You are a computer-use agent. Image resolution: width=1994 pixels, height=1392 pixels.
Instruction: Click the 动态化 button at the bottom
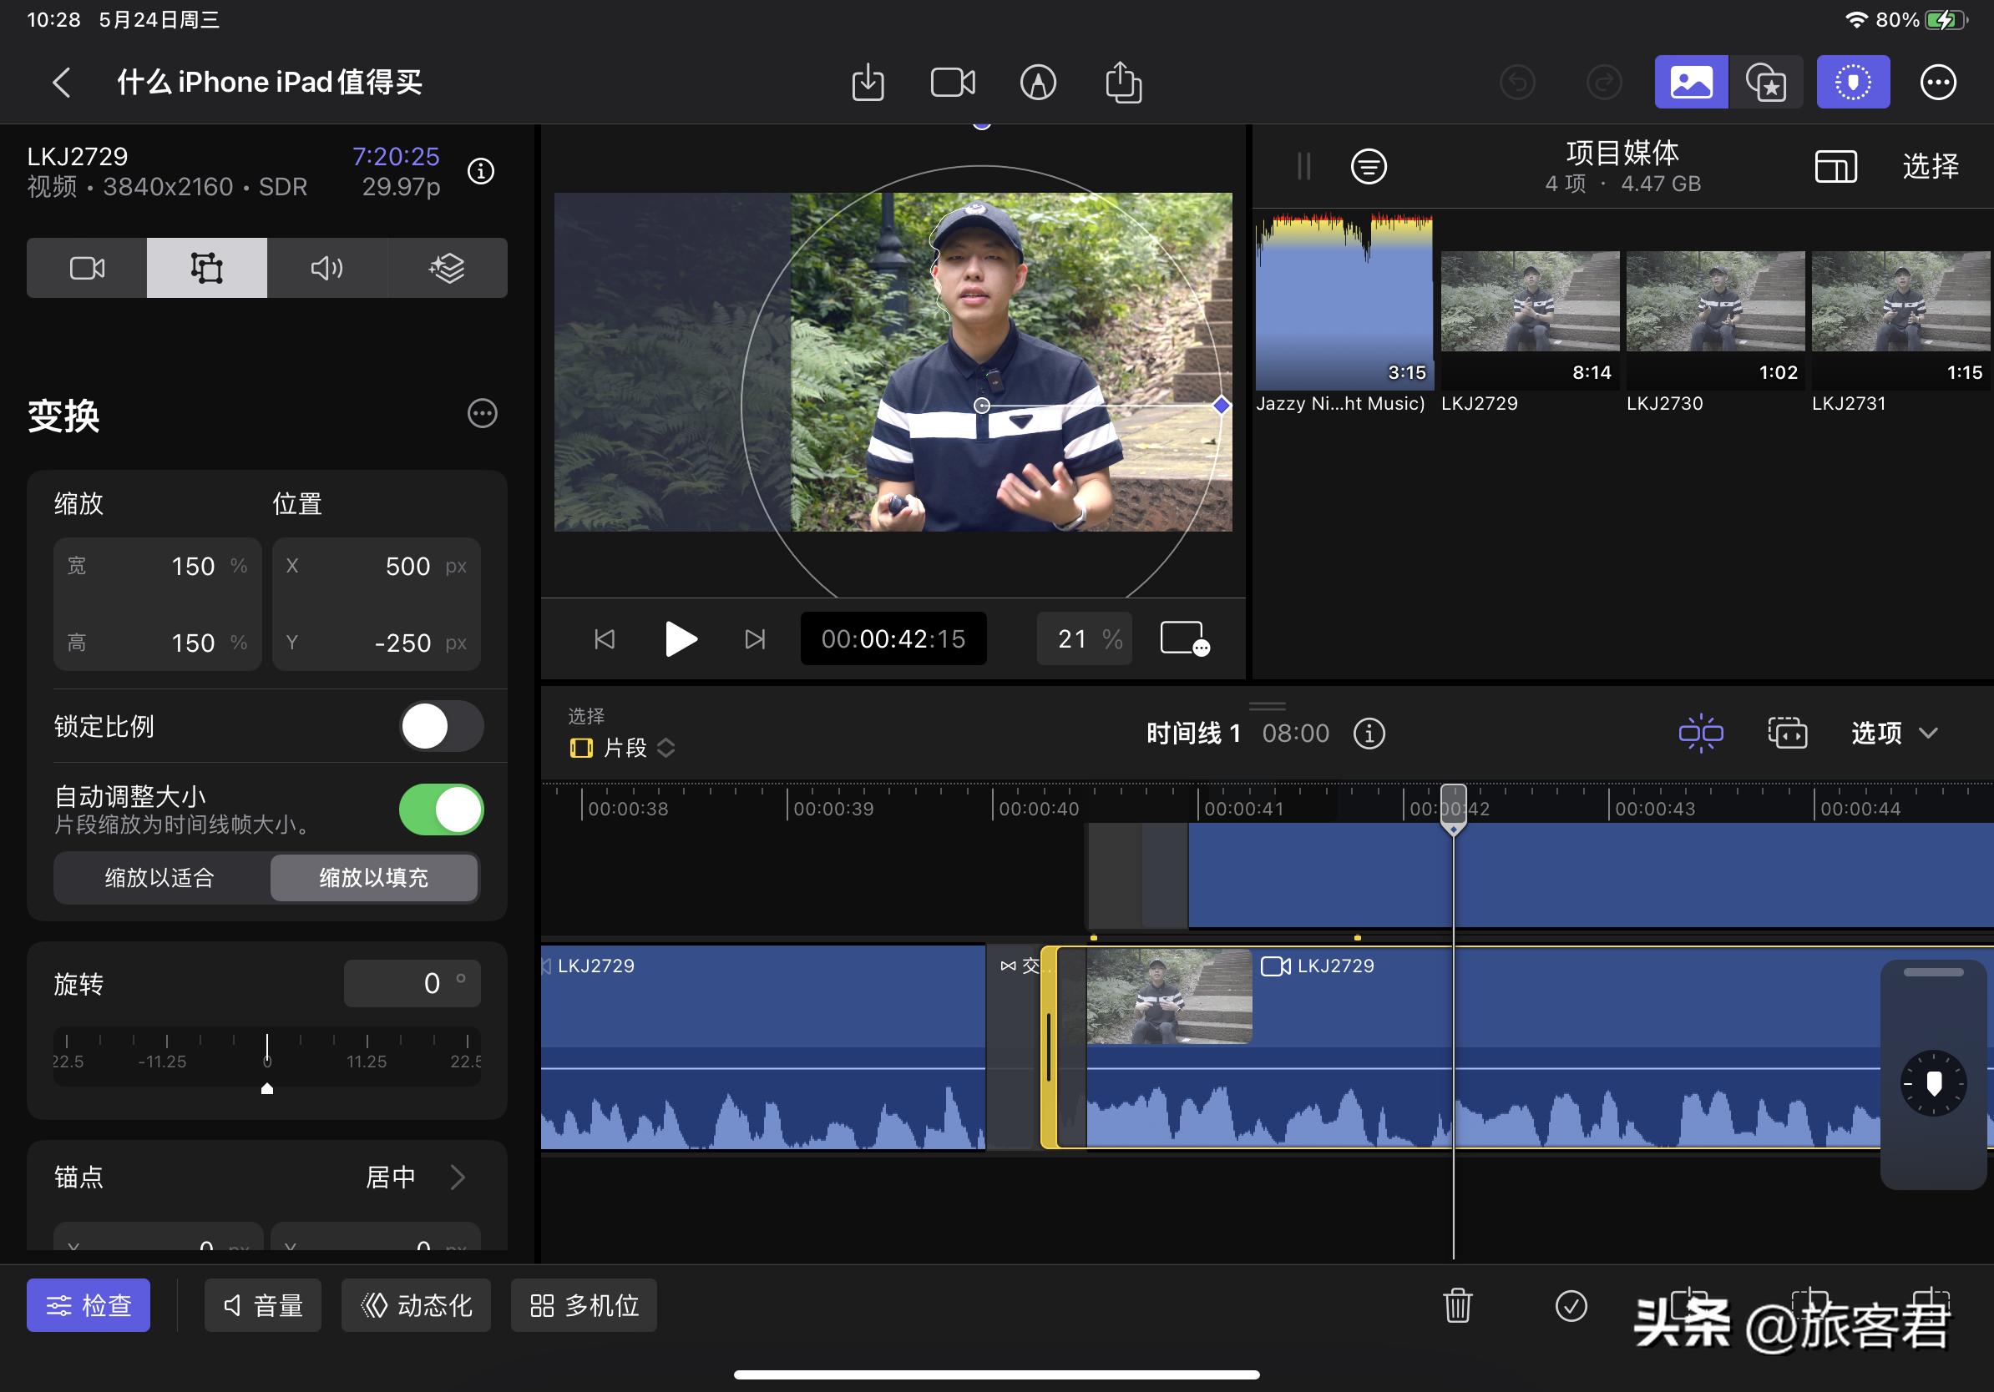pyautogui.click(x=415, y=1304)
